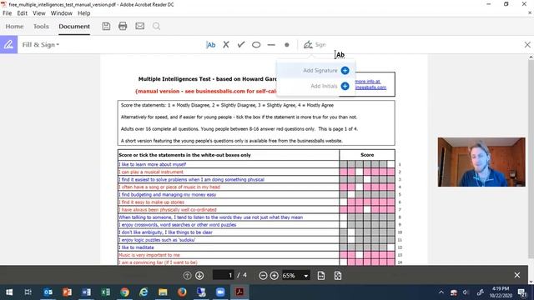
Task: Click the Send by email envelope icon
Action: (139, 26)
